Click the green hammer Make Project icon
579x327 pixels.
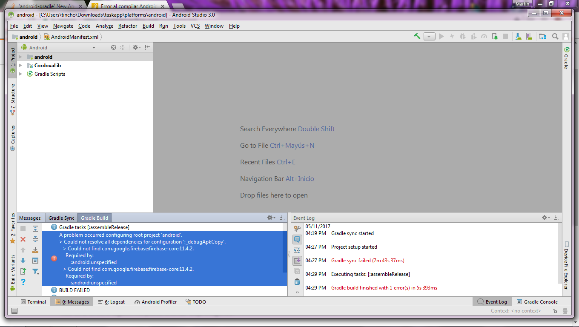click(x=417, y=37)
